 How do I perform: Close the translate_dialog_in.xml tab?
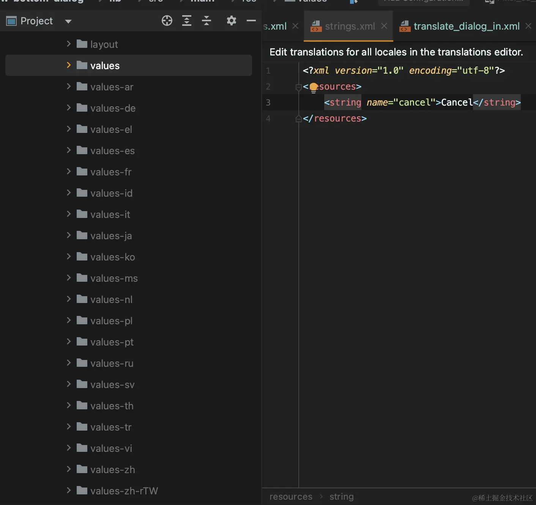(528, 26)
